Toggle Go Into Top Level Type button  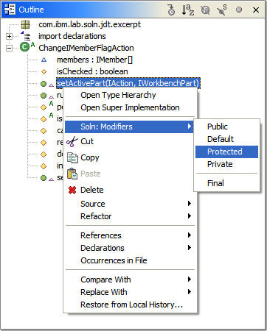171,10
